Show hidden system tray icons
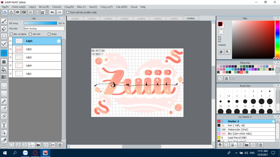Screen dimensions: 280x157 coord(236,153)
